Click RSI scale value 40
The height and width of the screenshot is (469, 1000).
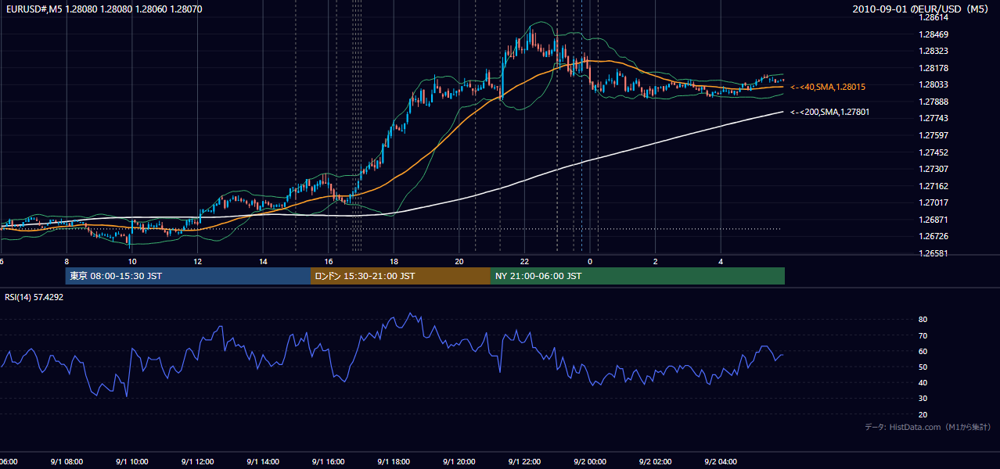pyautogui.click(x=923, y=382)
